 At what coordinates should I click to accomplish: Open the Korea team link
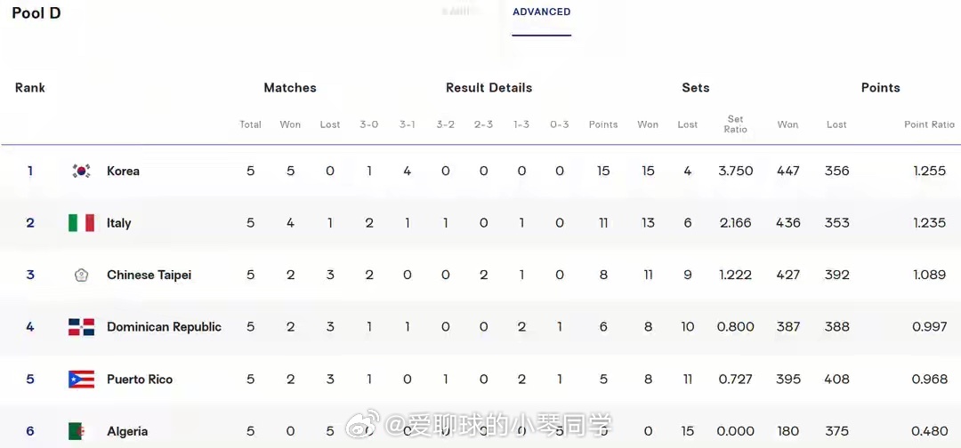(x=123, y=172)
